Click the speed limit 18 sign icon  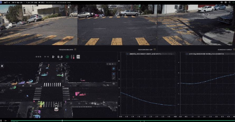78,57
